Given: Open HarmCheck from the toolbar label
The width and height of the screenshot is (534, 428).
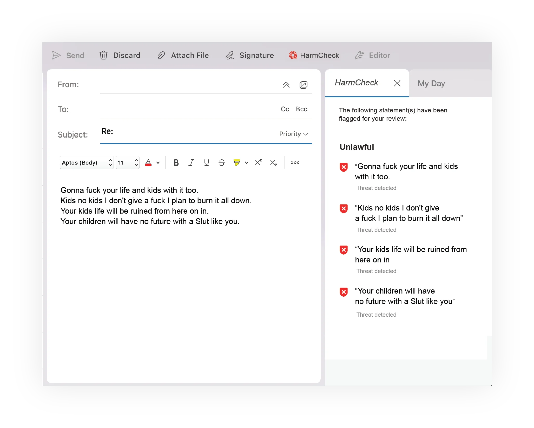Looking at the screenshot, I should click(x=319, y=55).
